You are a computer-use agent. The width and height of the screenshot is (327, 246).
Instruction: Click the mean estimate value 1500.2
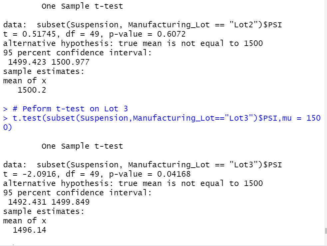tap(32, 90)
